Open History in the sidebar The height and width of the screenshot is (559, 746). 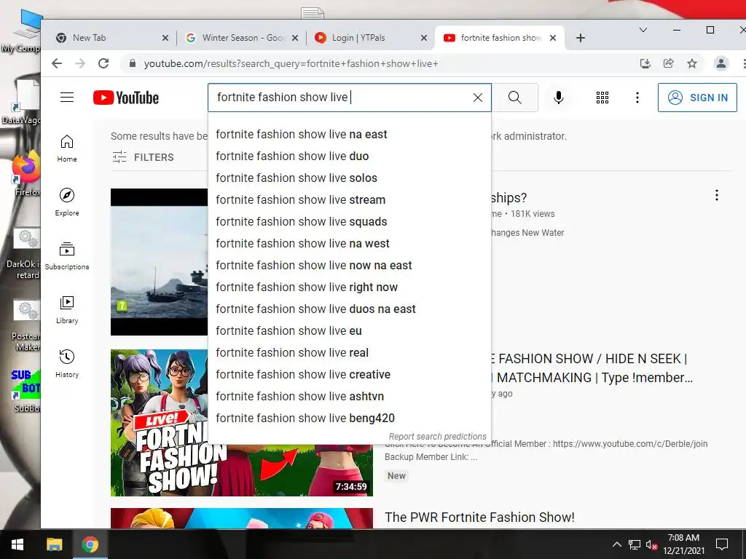tap(66, 364)
